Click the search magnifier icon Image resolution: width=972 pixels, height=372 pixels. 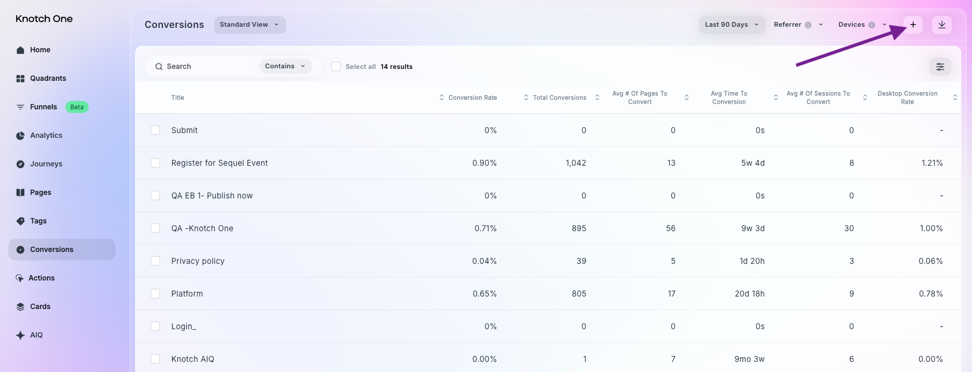pyautogui.click(x=159, y=67)
